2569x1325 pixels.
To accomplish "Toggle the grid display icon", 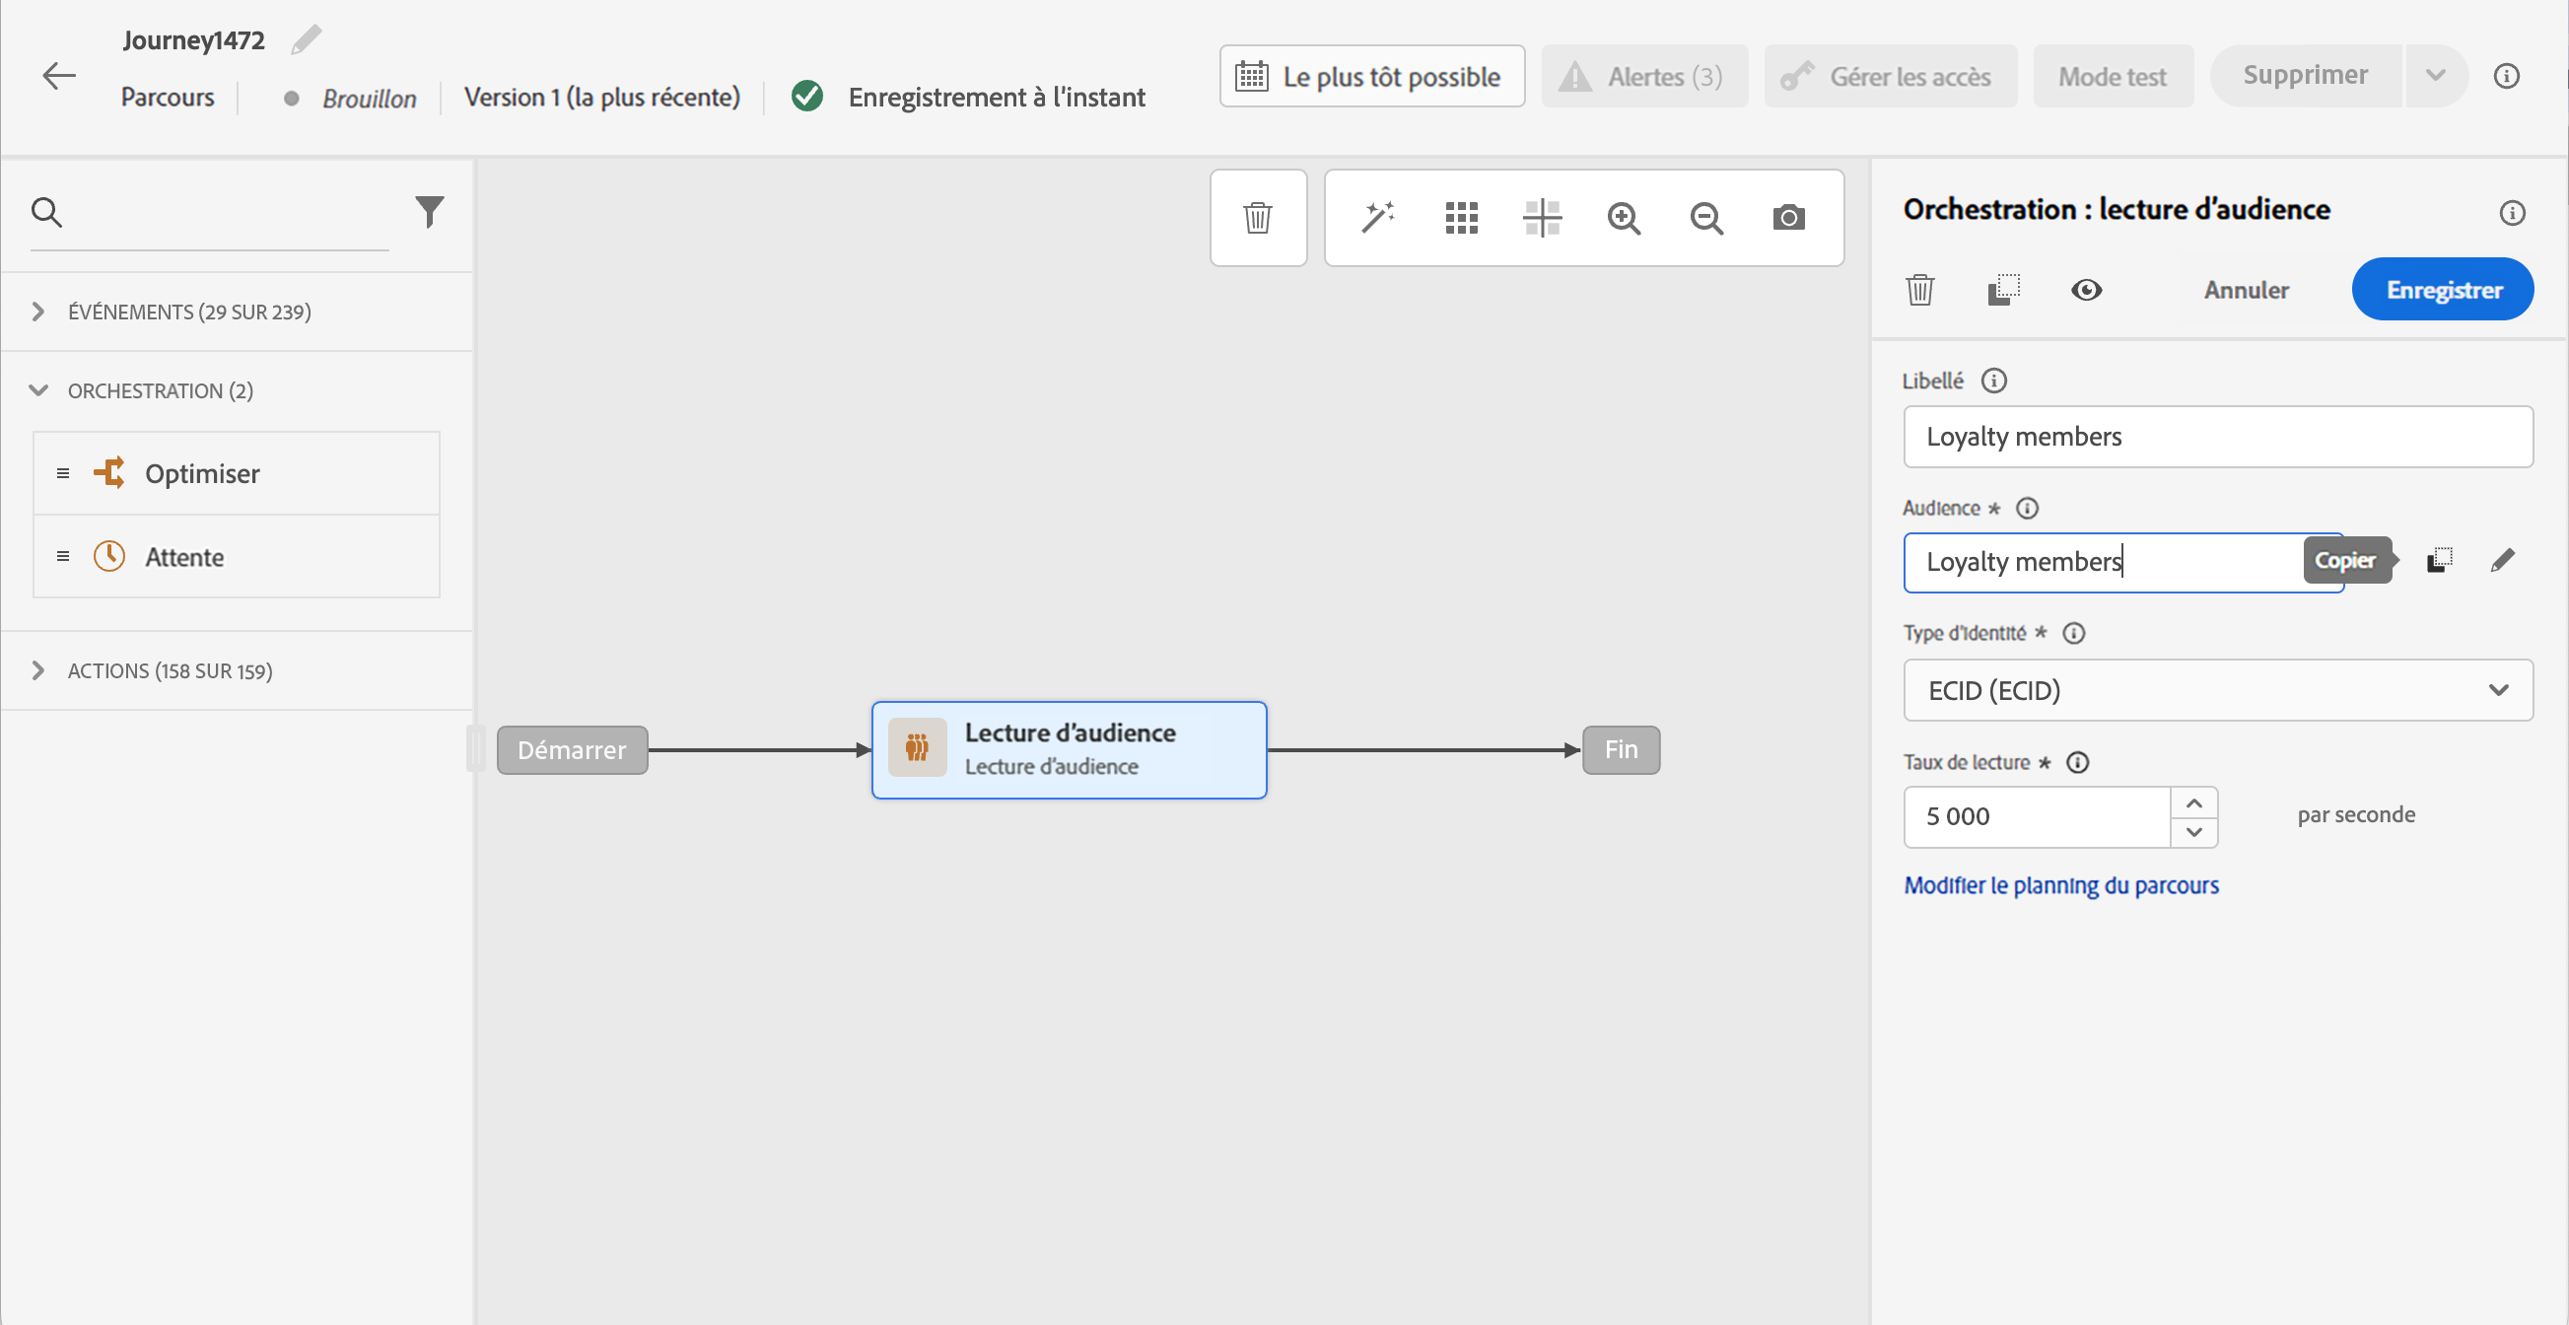I will [1461, 217].
